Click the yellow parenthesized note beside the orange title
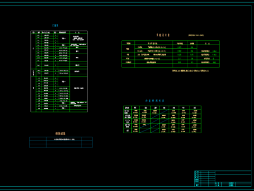The height and width of the screenshot is (191, 254). click(x=196, y=35)
